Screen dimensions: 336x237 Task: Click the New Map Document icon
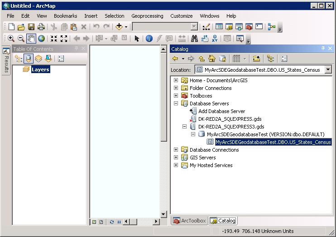click(11, 27)
